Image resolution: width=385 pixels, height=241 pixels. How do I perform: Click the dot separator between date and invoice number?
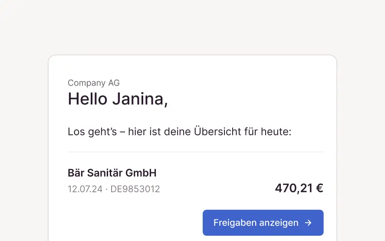click(107, 189)
